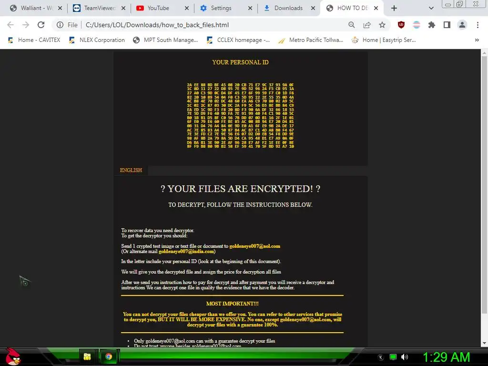Expand the tab search dropdown
The width and height of the screenshot is (488, 366).
(x=431, y=8)
